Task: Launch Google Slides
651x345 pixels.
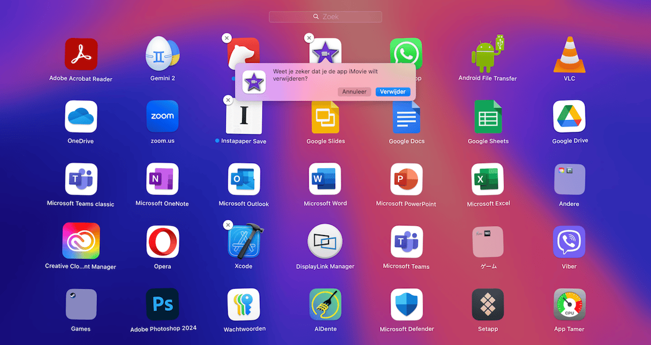Action: 325,118
